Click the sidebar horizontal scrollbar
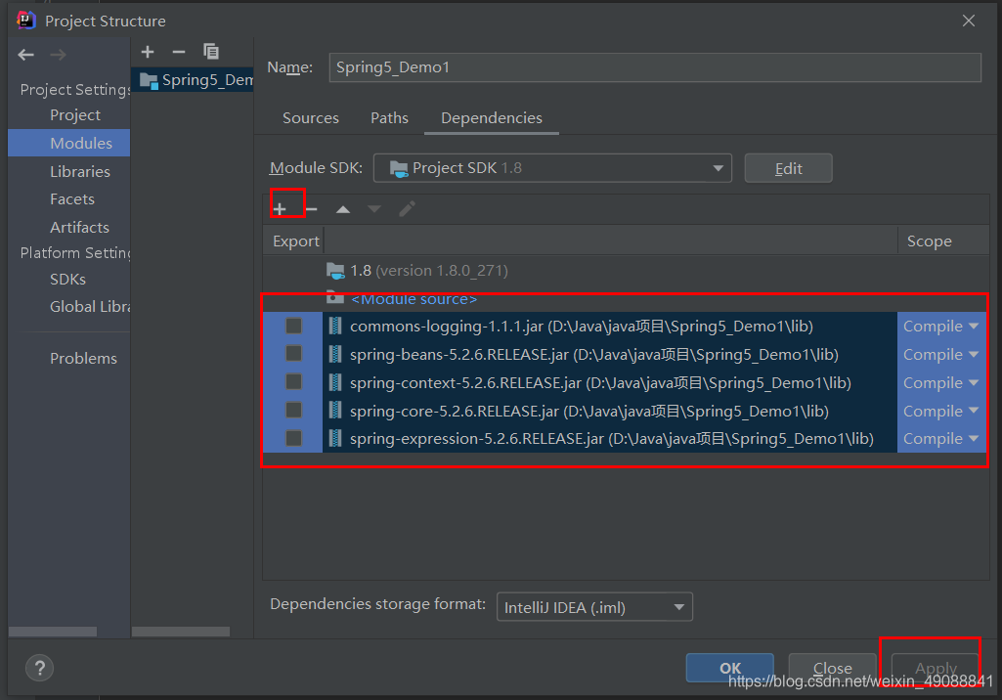 (53, 632)
